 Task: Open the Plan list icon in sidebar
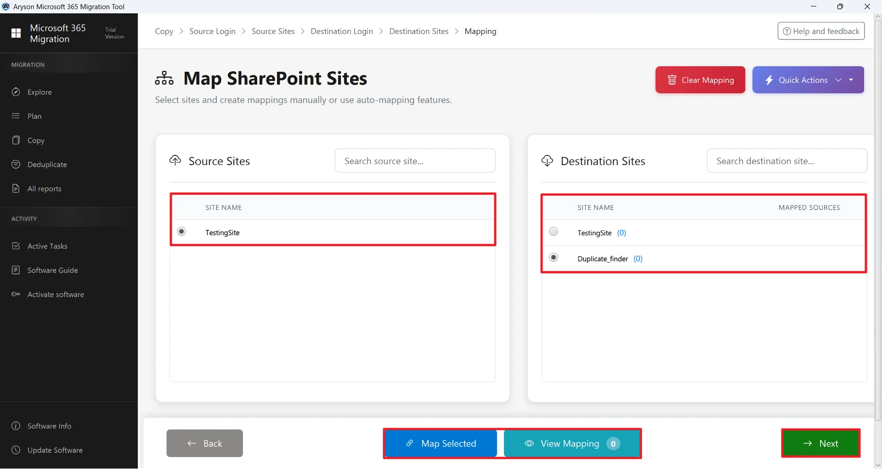(x=16, y=116)
